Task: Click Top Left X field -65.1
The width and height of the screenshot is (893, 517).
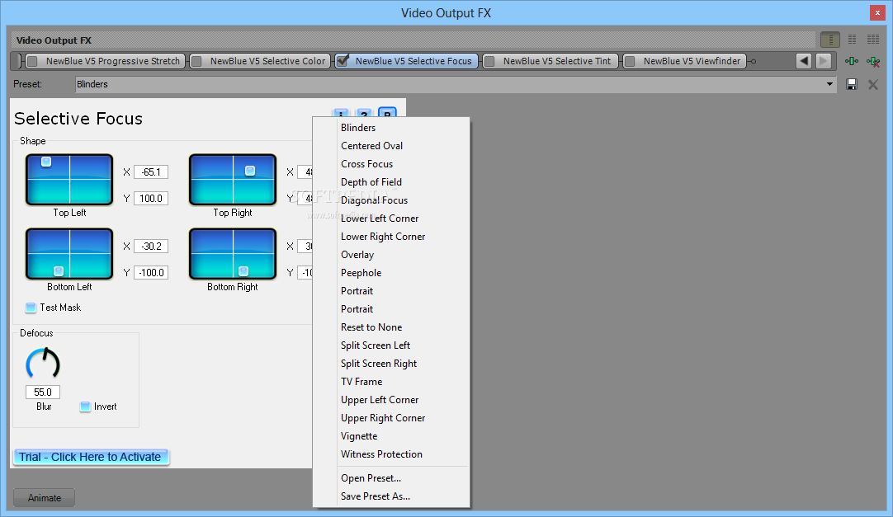Action: [x=151, y=172]
